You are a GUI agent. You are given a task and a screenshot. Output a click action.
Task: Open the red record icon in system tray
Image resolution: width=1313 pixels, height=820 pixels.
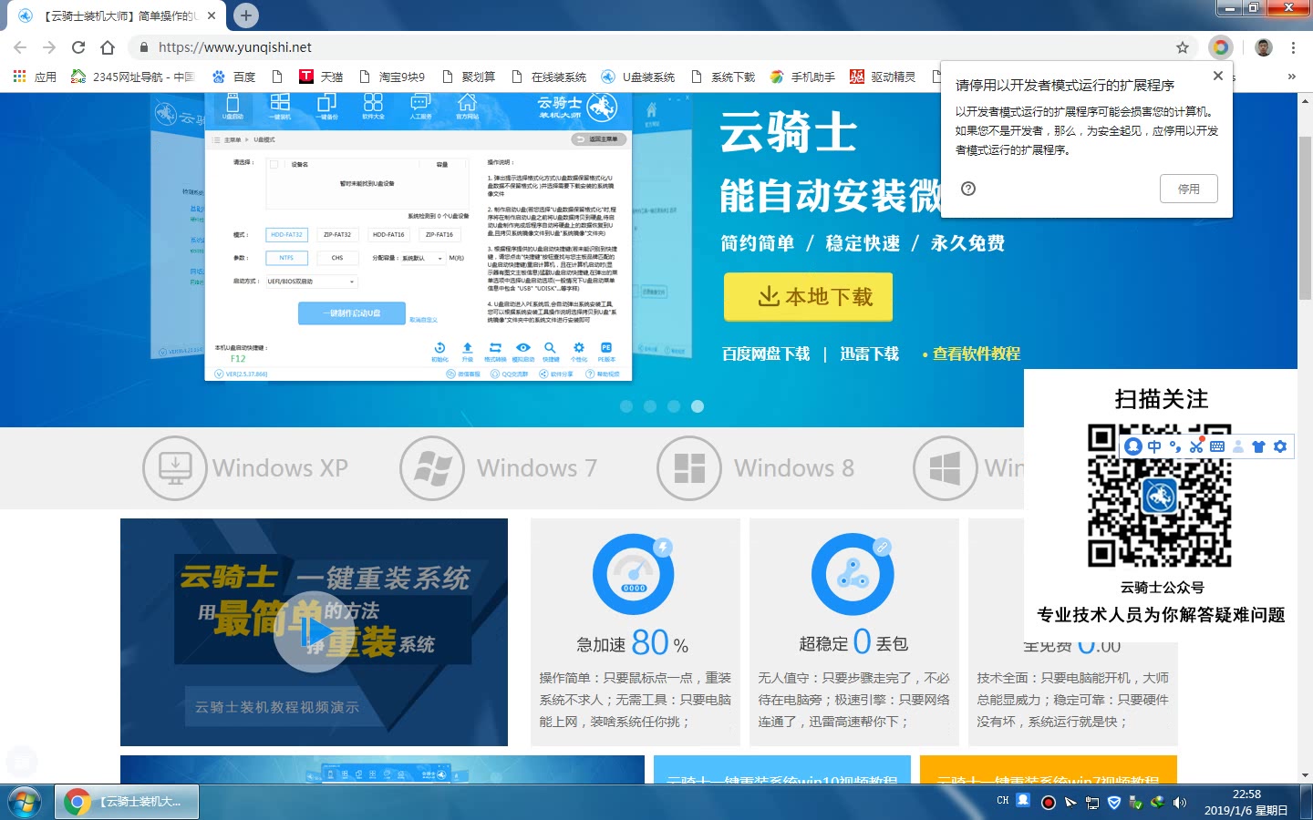click(1049, 803)
